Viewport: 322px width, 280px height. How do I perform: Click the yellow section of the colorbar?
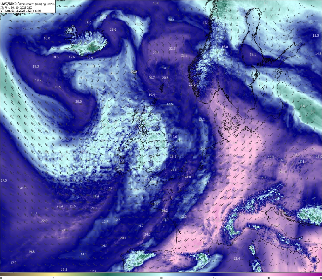click(x=54, y=274)
